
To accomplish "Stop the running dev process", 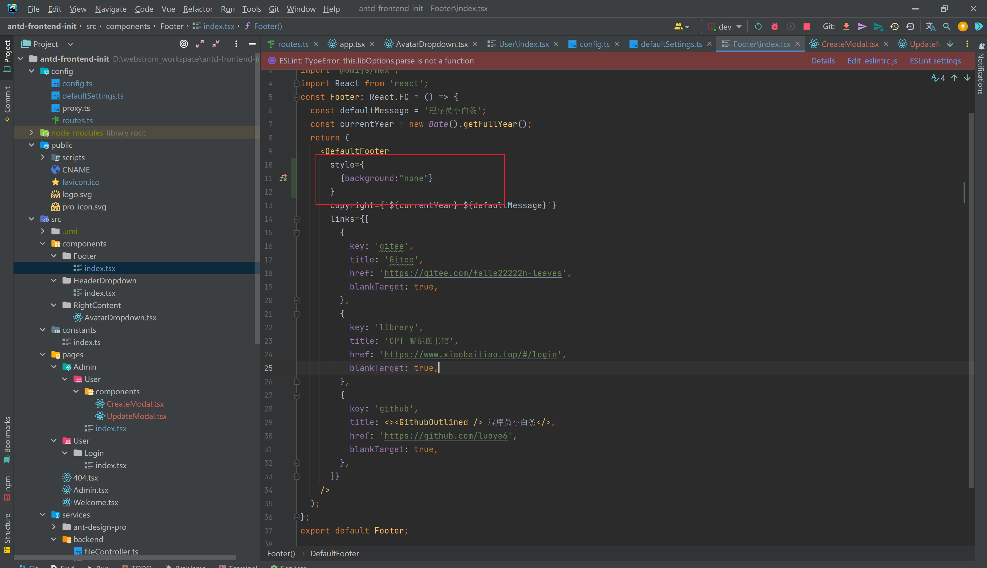I will point(807,26).
